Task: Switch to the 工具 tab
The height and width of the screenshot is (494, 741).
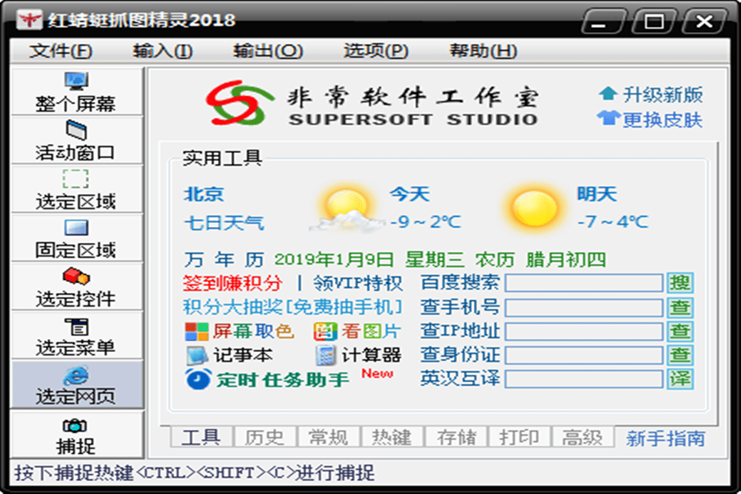Action: pyautogui.click(x=201, y=437)
